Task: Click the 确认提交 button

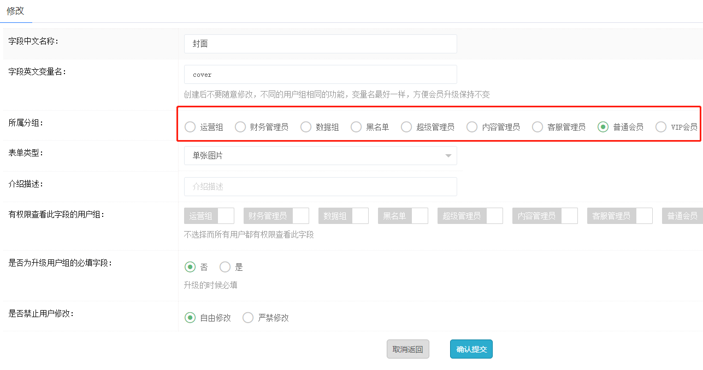Action: coord(471,349)
